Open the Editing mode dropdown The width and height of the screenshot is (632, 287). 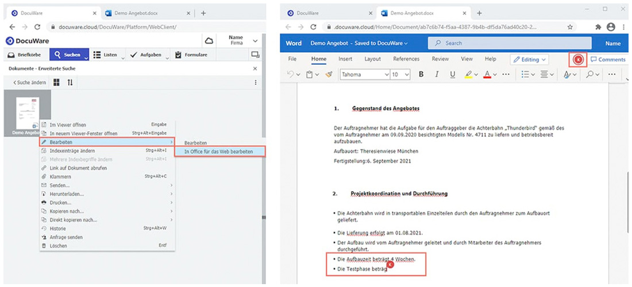[529, 60]
